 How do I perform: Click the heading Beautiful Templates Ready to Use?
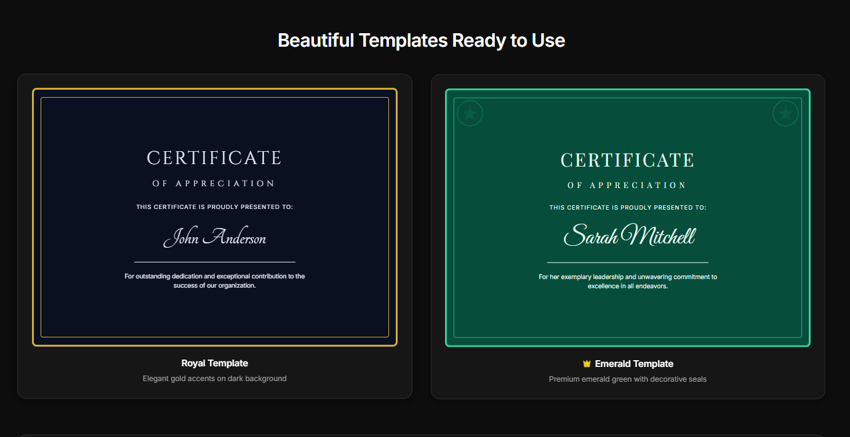pos(422,41)
